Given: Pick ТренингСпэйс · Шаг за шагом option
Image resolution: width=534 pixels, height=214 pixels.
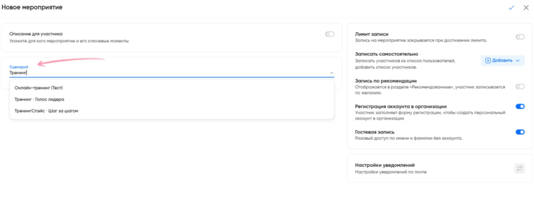Looking at the screenshot, I should click(x=46, y=111).
